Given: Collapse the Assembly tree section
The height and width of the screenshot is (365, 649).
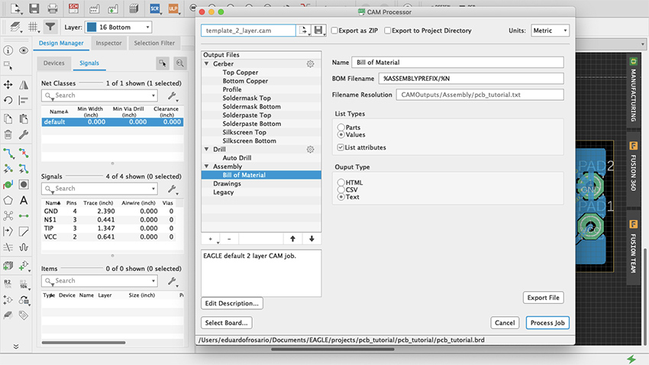Looking at the screenshot, I should (207, 166).
